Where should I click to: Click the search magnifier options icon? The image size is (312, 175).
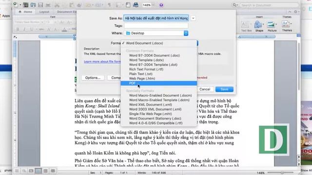tap(235, 5)
